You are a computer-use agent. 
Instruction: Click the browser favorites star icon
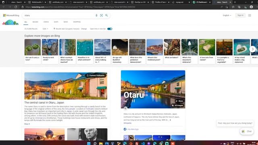pyautogui.click(x=233, y=7)
